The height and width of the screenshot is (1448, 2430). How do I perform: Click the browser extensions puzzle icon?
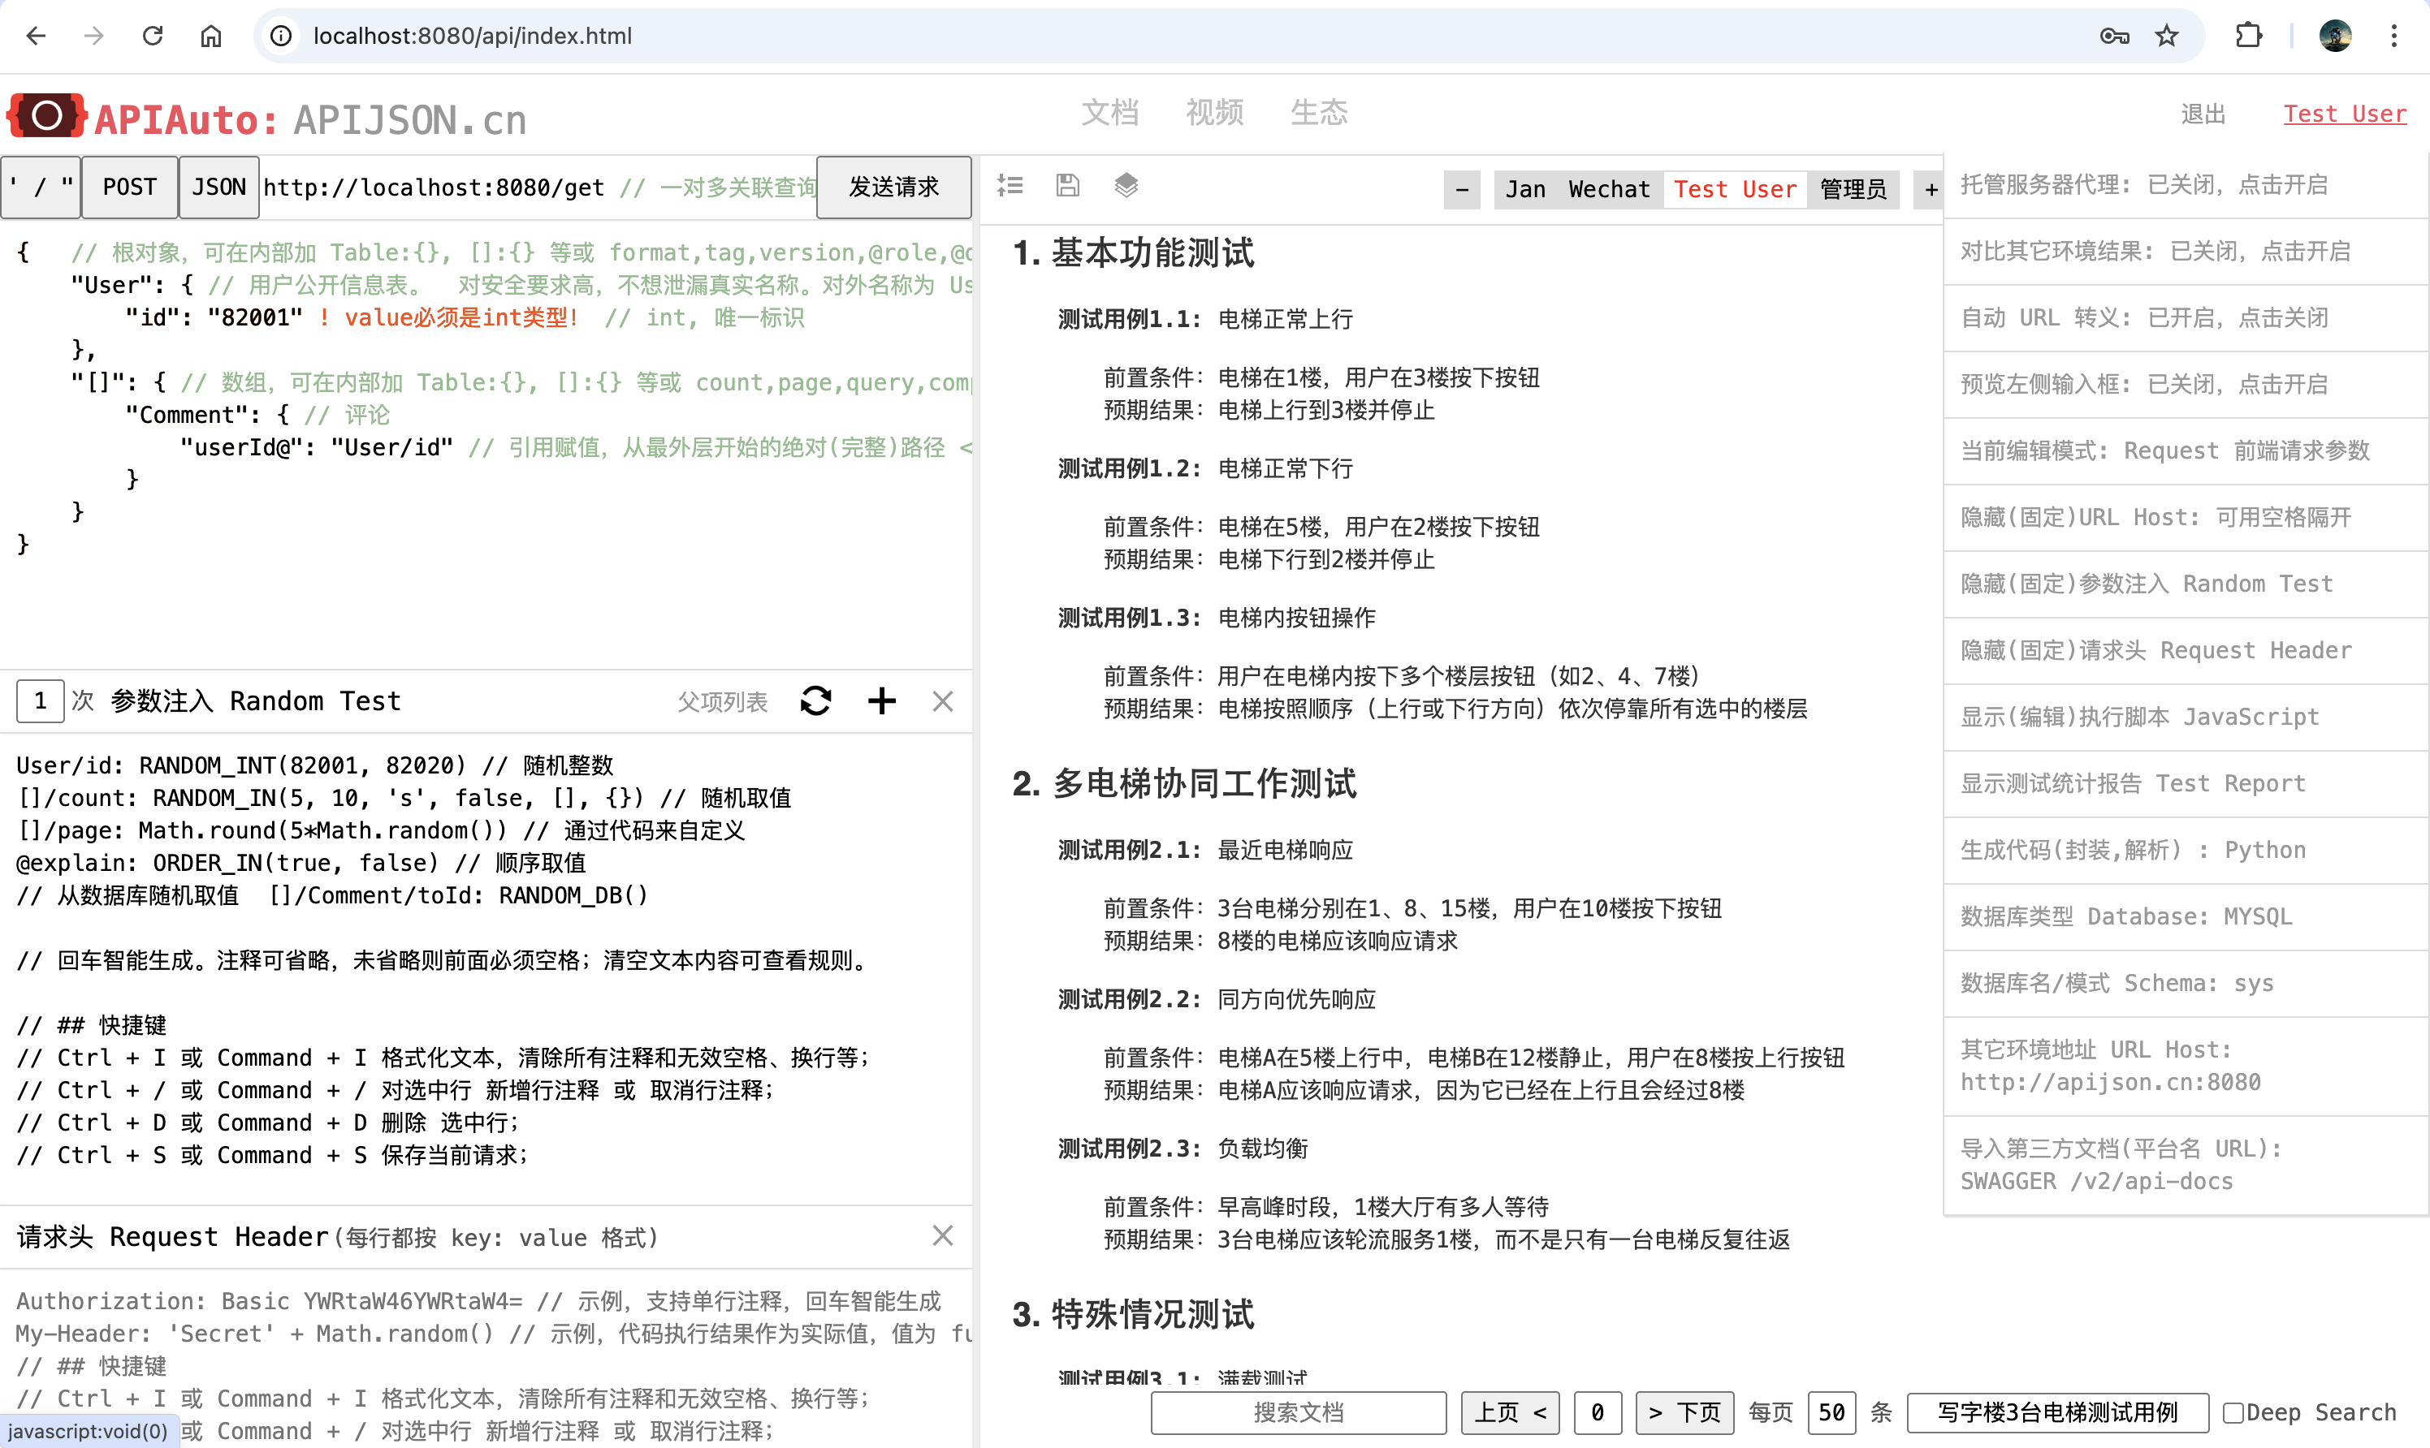coord(2248,36)
